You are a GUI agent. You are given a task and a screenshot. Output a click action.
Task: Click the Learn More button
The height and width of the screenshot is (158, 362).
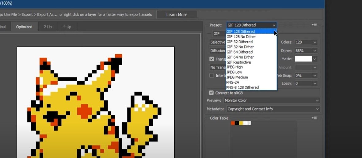pos(177,15)
